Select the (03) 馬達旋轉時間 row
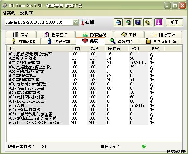This screenshot has height=154, width=188. click(x=82, y=63)
